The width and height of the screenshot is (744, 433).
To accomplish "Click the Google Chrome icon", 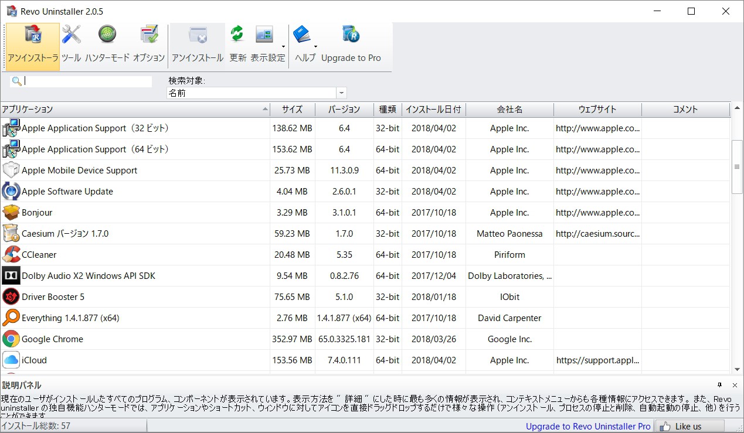I will click(x=11, y=339).
